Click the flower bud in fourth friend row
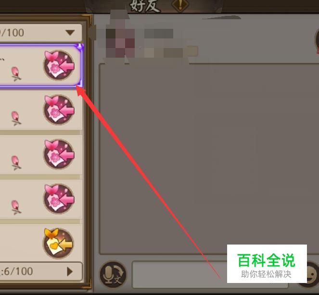The image size is (319, 295). [x=16, y=208]
